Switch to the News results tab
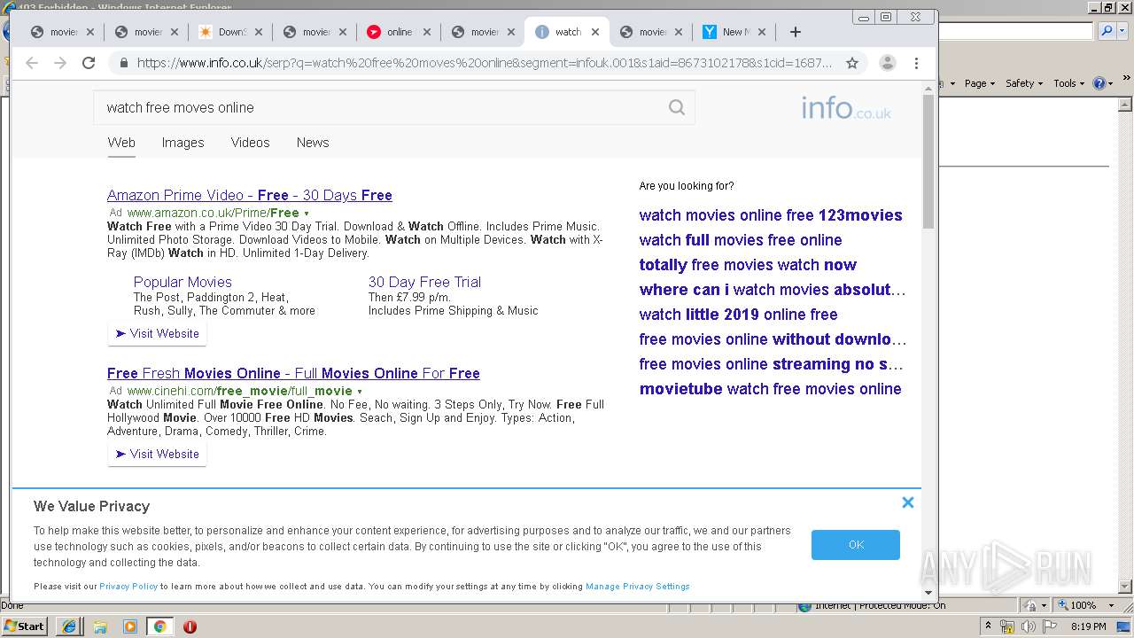 (313, 143)
